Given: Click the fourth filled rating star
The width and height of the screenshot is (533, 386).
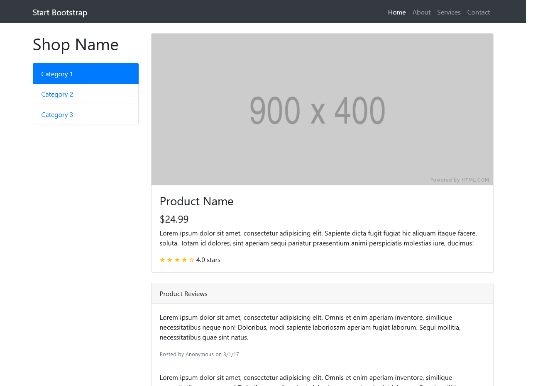Looking at the screenshot, I should tap(184, 260).
